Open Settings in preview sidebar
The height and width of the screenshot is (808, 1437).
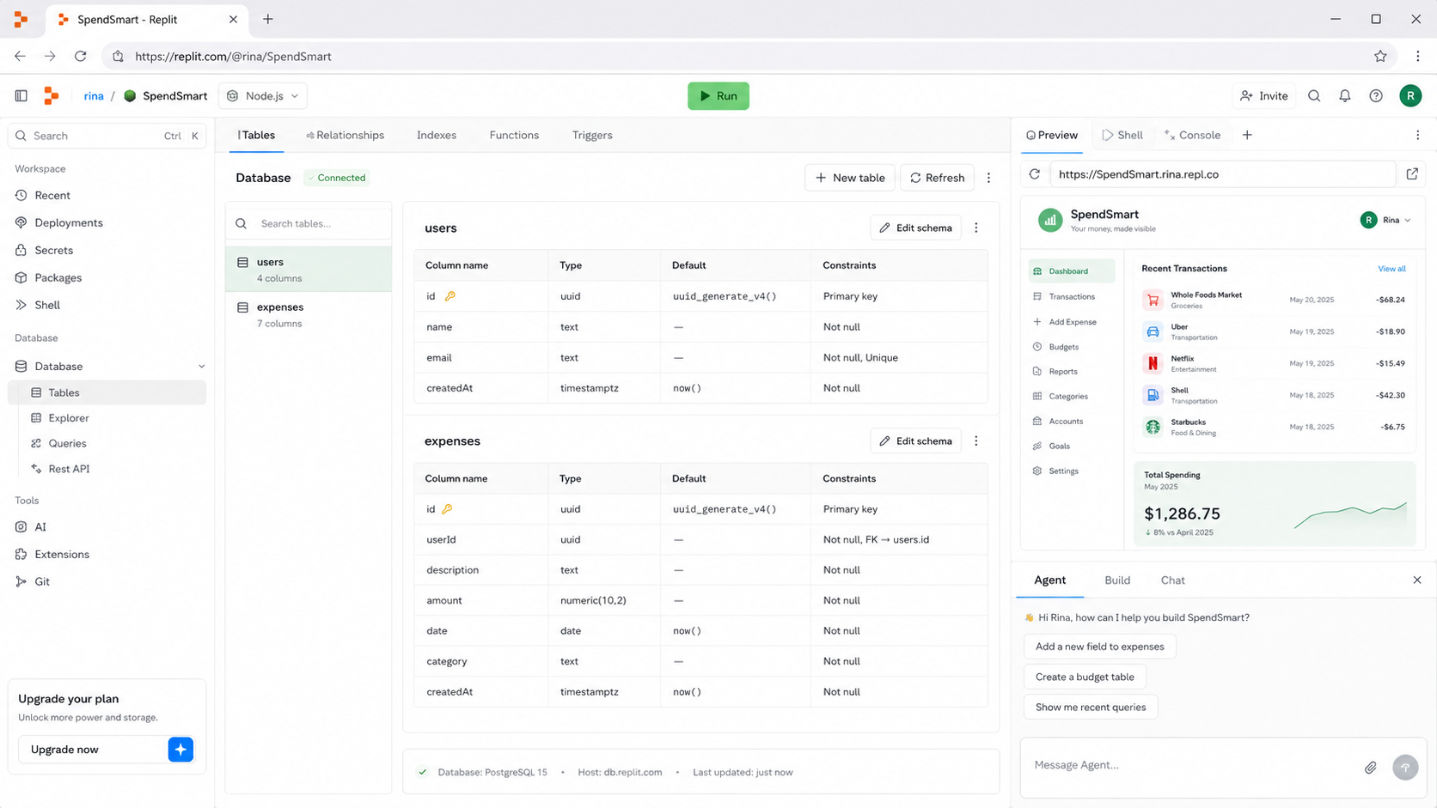point(1063,471)
